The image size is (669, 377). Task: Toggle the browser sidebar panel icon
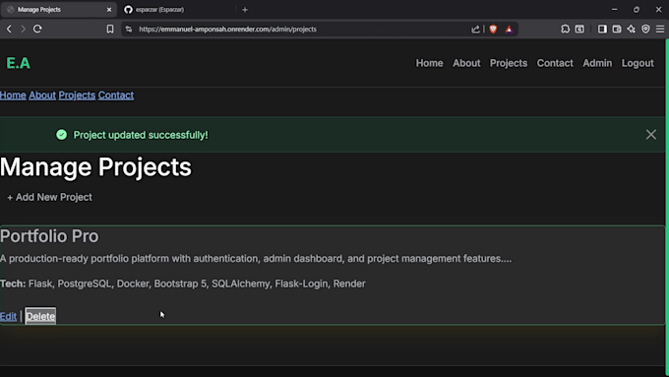(x=602, y=29)
